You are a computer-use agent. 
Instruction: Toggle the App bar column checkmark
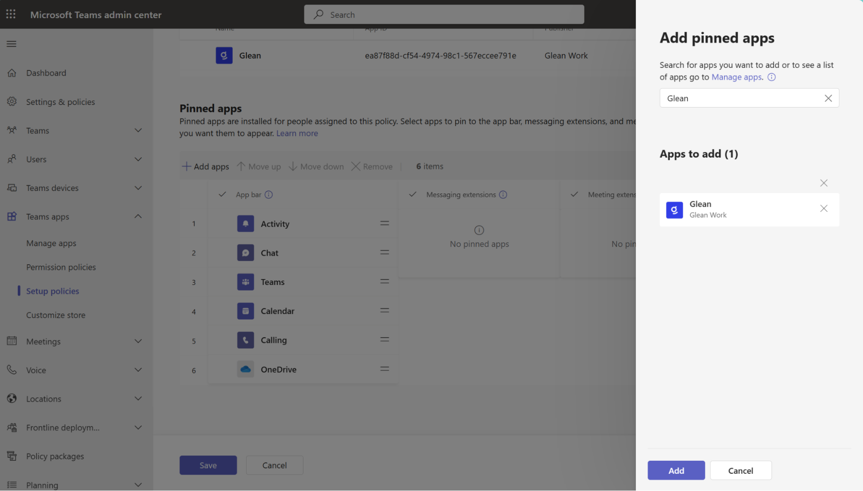point(222,194)
